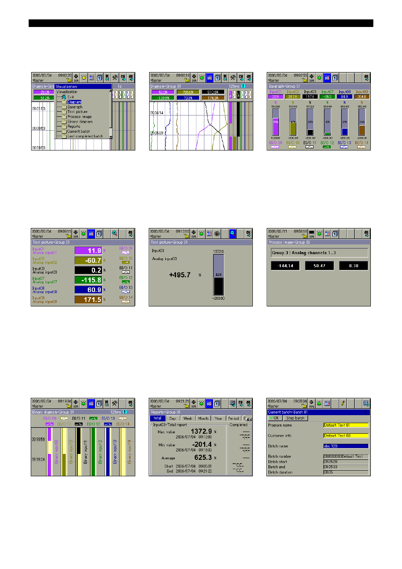Click the Input03 bargraph showing 44%
402x569 pixels.
click(218, 274)
